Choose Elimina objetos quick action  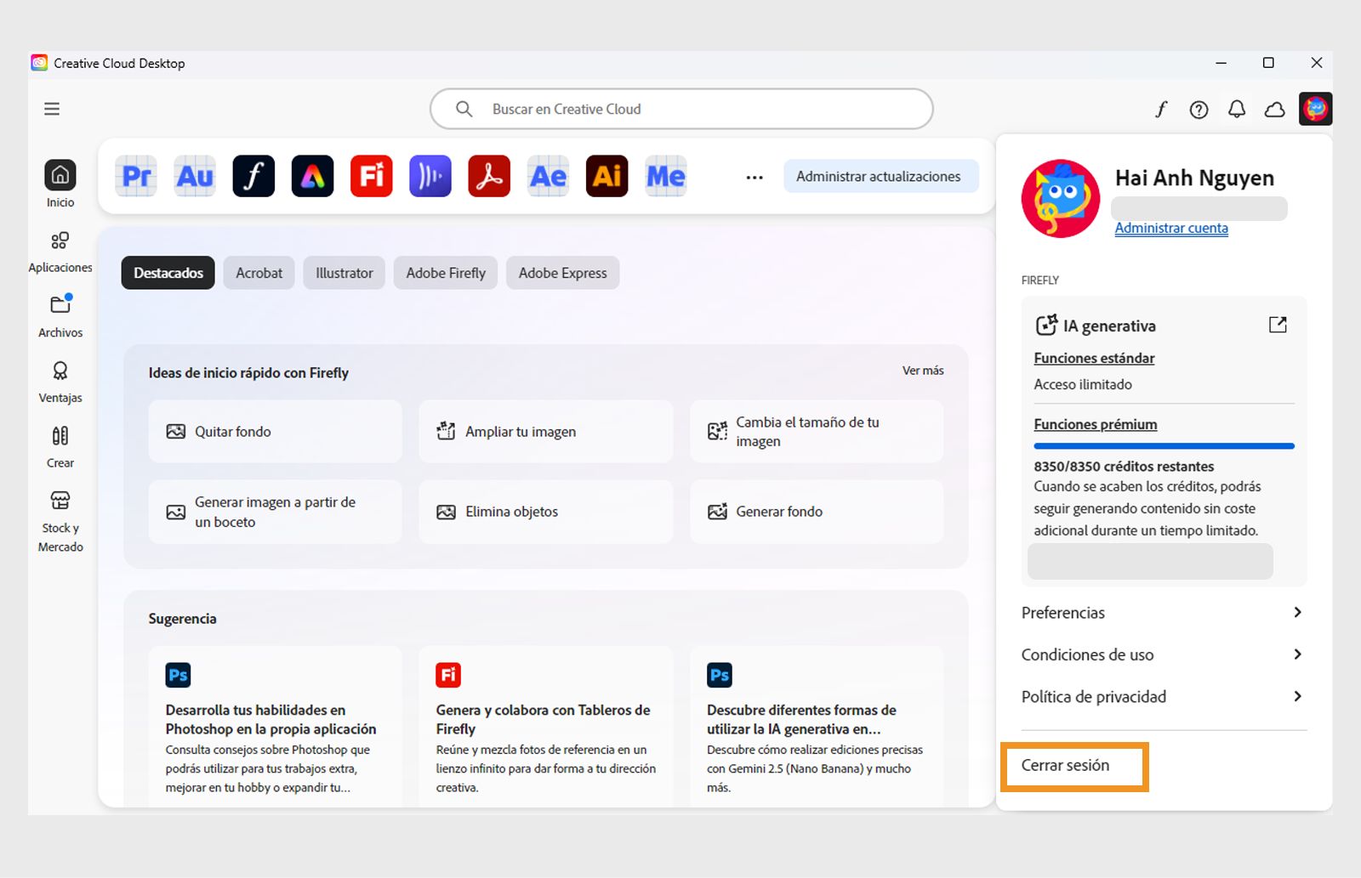pos(545,512)
